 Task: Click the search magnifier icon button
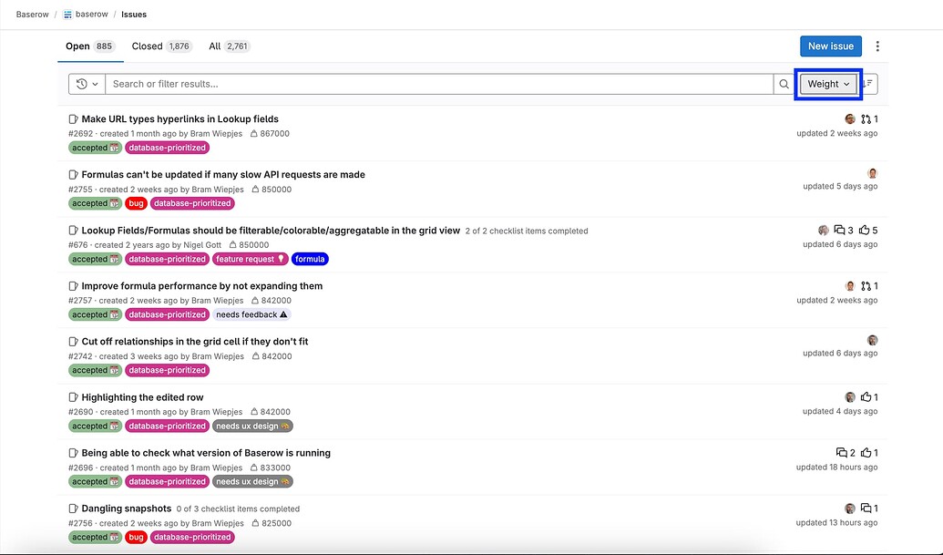pos(784,84)
